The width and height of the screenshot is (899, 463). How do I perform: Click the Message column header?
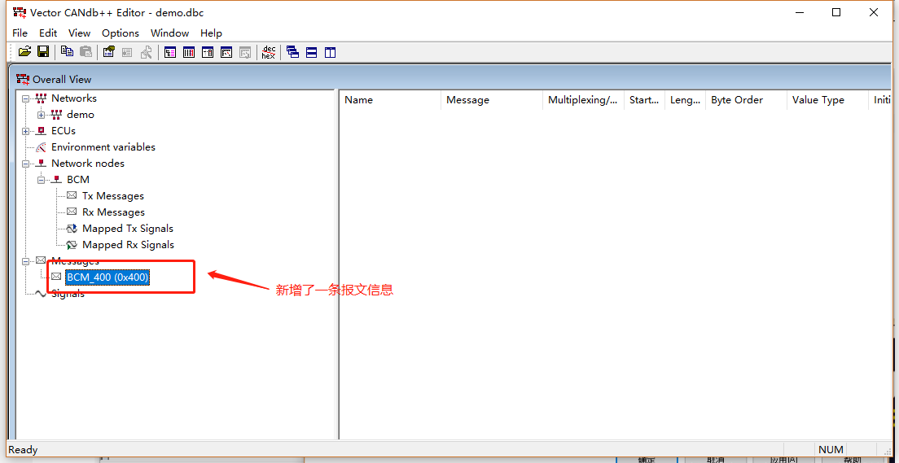click(x=492, y=100)
